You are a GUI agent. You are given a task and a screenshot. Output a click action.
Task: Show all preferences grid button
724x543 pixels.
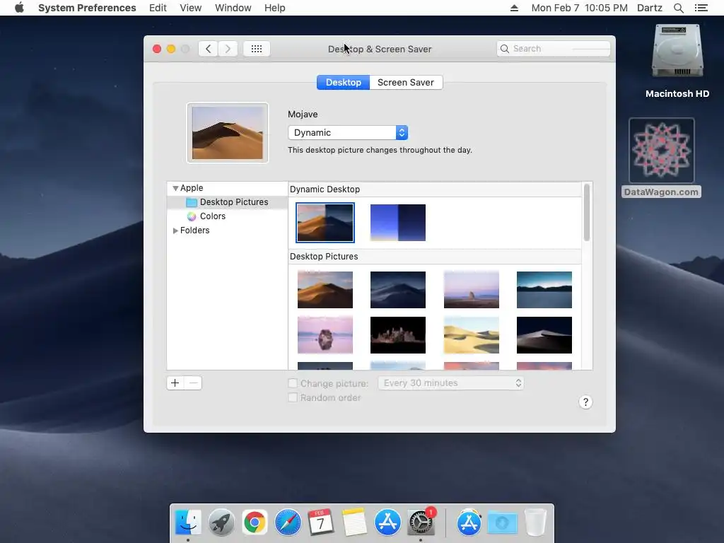pos(257,49)
